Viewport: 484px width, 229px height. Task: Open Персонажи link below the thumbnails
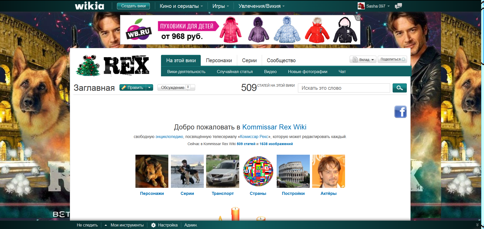click(x=152, y=193)
